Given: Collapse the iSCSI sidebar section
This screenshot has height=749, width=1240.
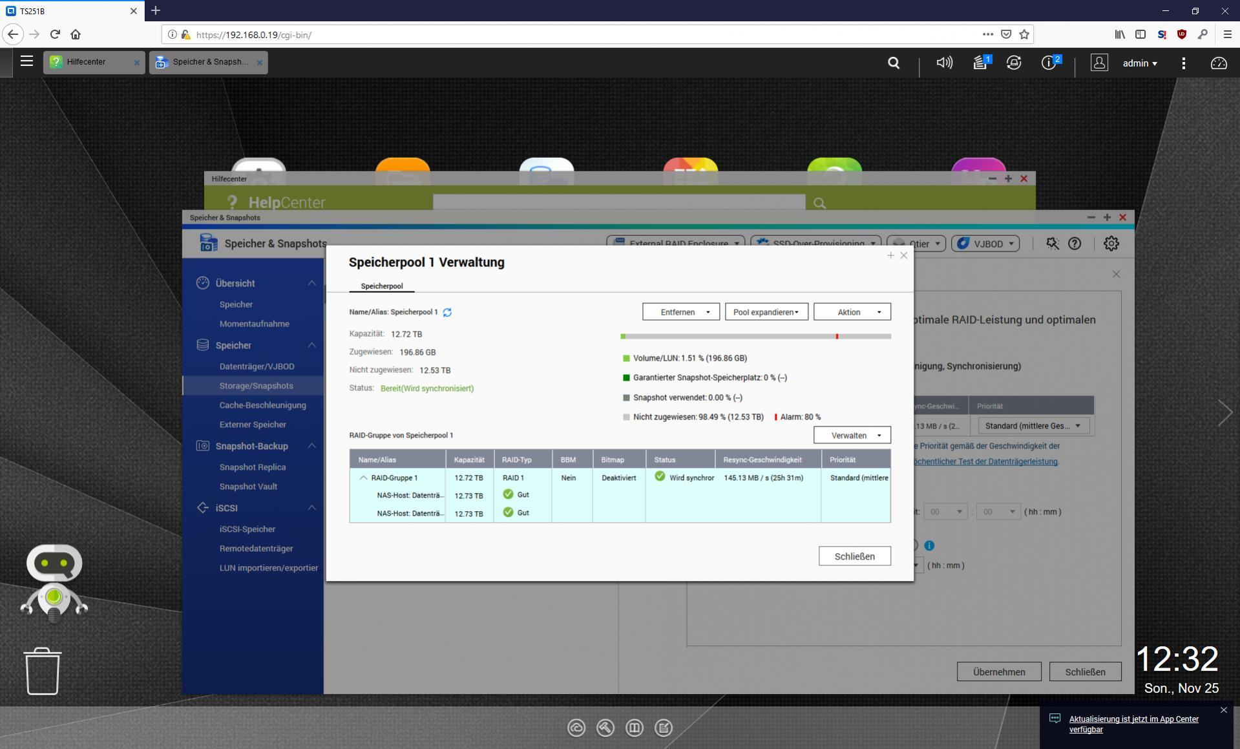Looking at the screenshot, I should coord(312,508).
